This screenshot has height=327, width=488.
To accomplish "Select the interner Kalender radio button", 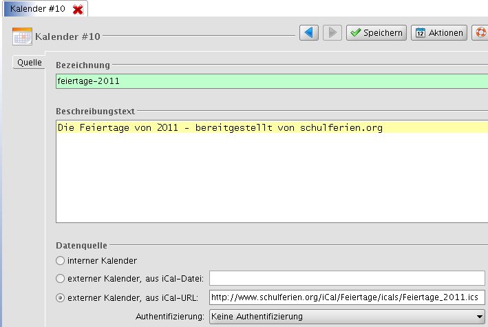I will (61, 261).
